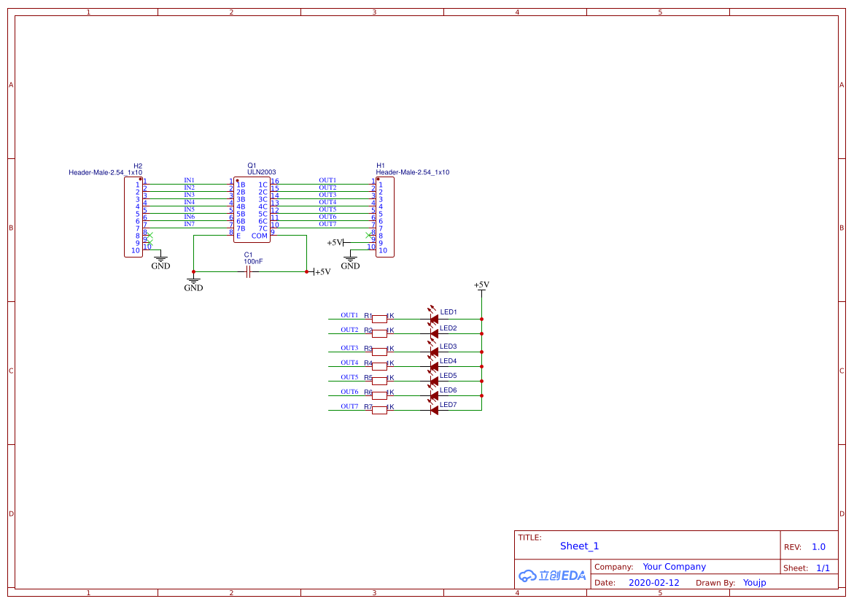Click the Your Company text
The height and width of the screenshot is (604, 854).
pyautogui.click(x=675, y=567)
